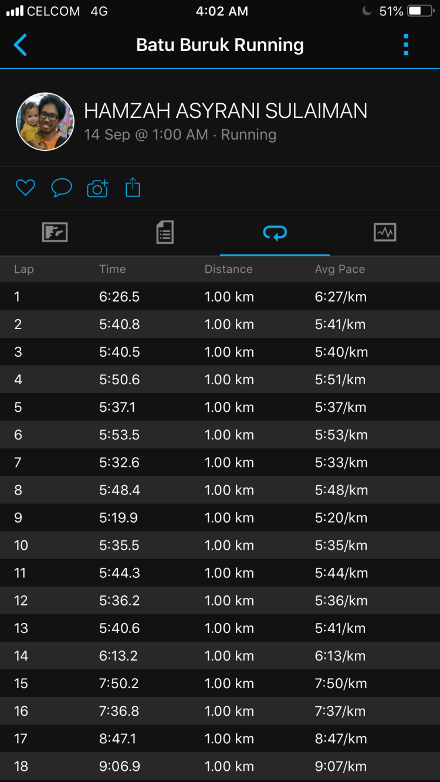Open the three-dot more options menu
The height and width of the screenshot is (782, 440).
tap(405, 45)
